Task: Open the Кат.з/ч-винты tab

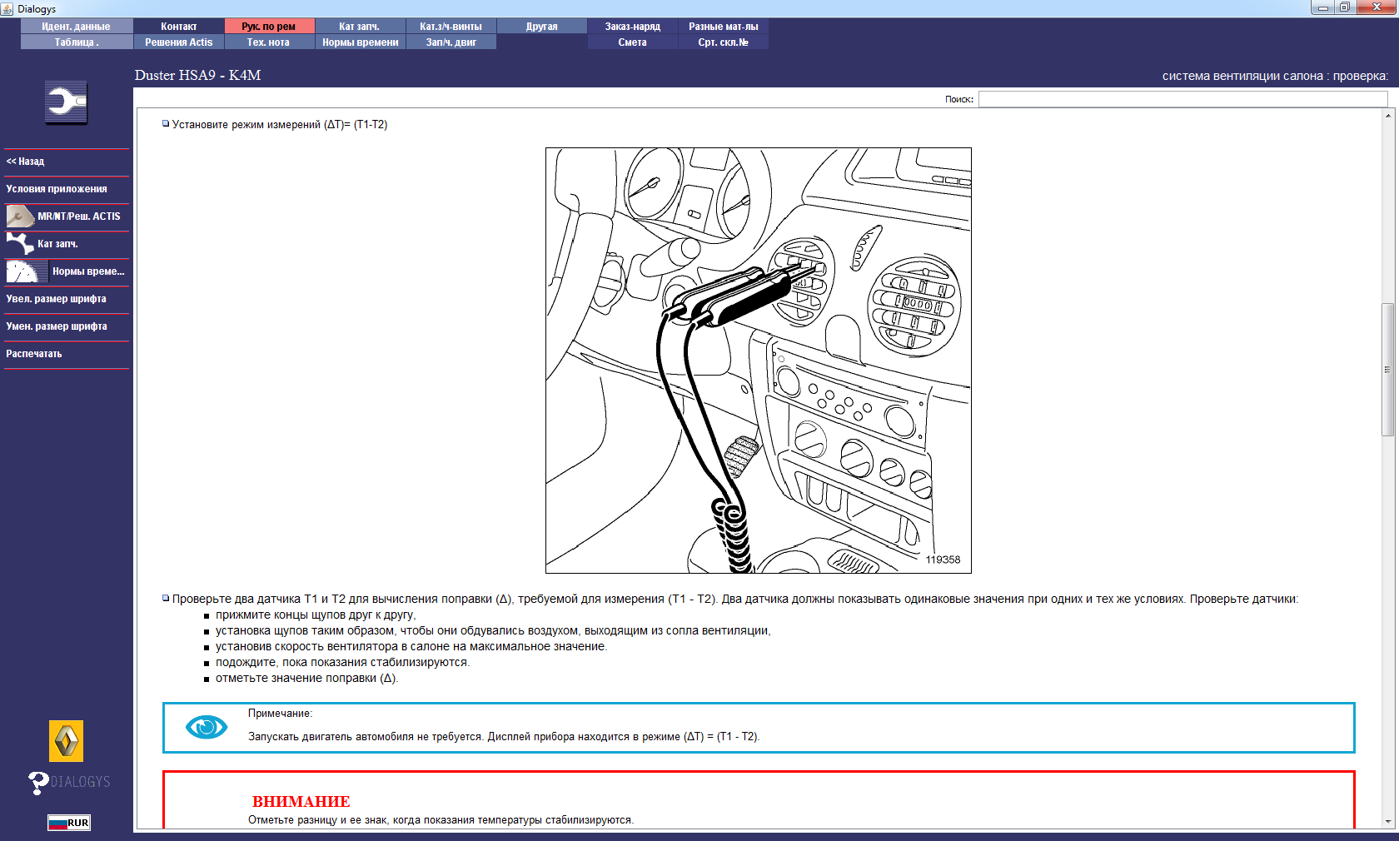Action: [451, 27]
